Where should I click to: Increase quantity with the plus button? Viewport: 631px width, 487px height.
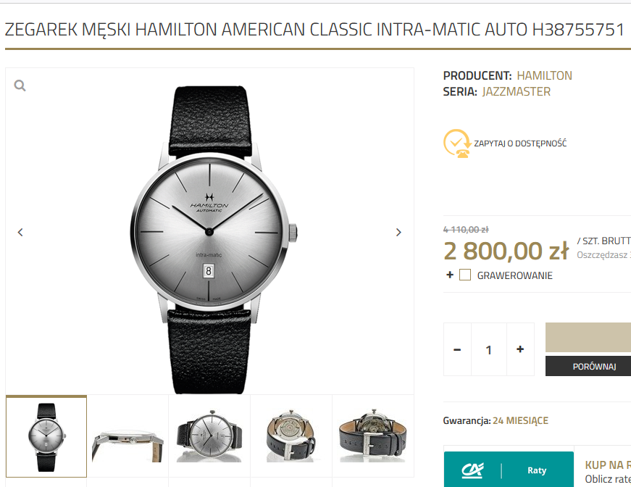(520, 349)
